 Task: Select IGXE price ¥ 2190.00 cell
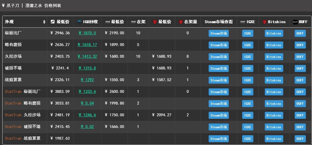pos(115,33)
